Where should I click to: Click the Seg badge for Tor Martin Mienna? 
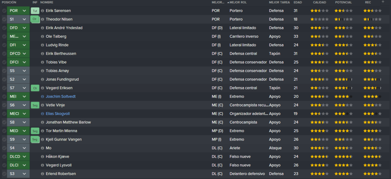[x=35, y=131]
